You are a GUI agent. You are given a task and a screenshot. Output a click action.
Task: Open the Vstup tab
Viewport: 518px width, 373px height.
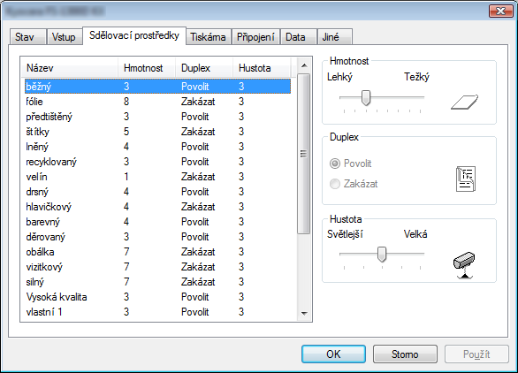point(65,36)
